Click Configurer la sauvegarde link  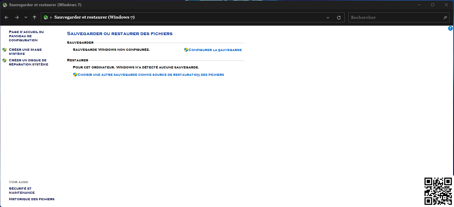[x=215, y=50]
